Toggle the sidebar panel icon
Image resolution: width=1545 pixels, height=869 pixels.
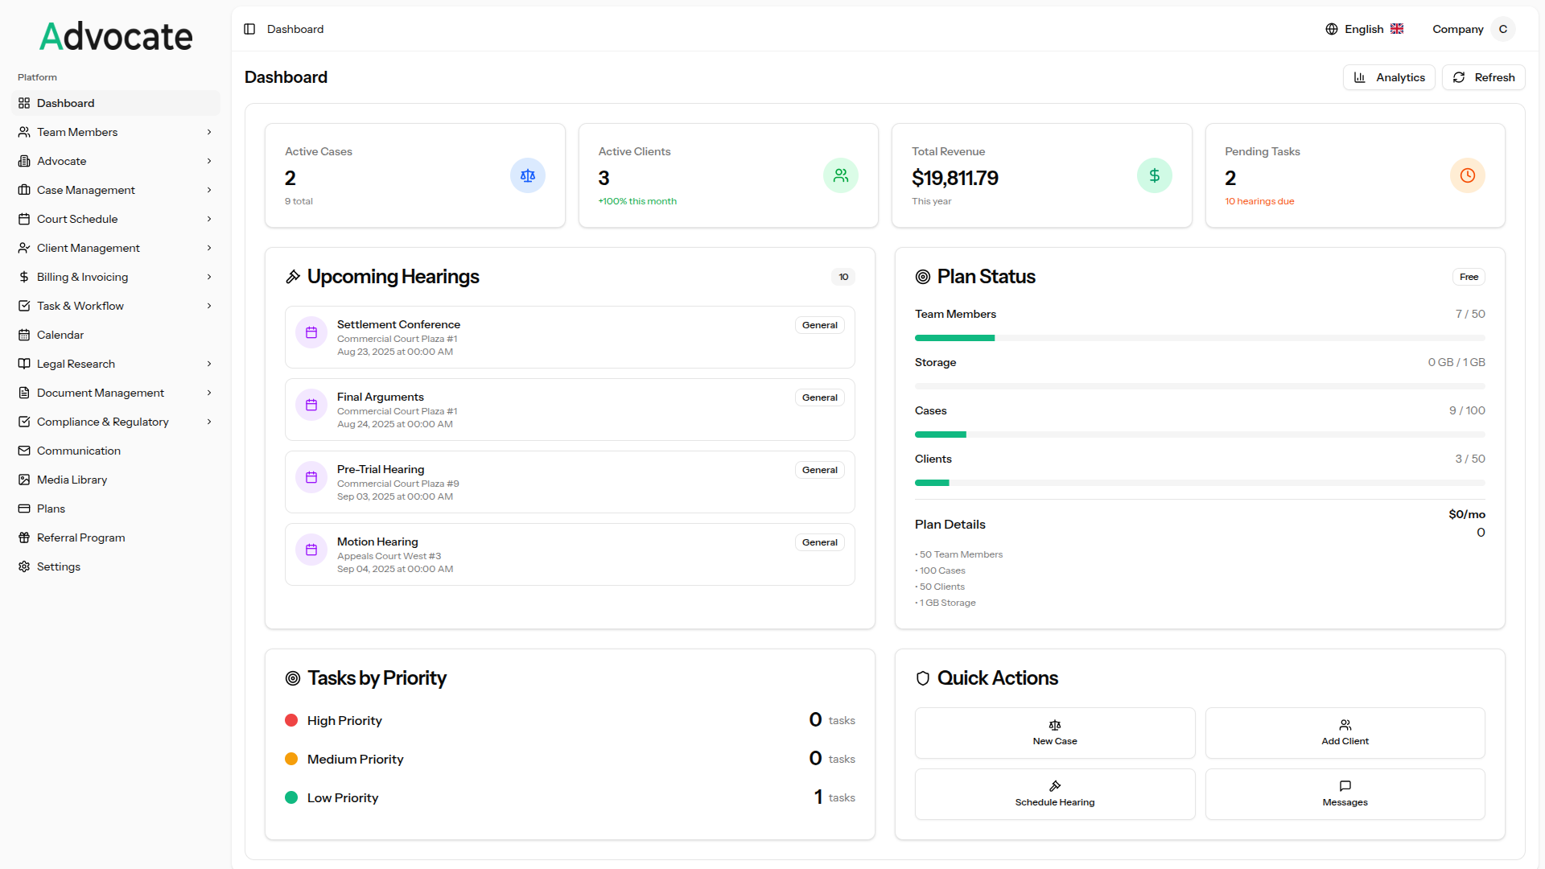click(249, 29)
